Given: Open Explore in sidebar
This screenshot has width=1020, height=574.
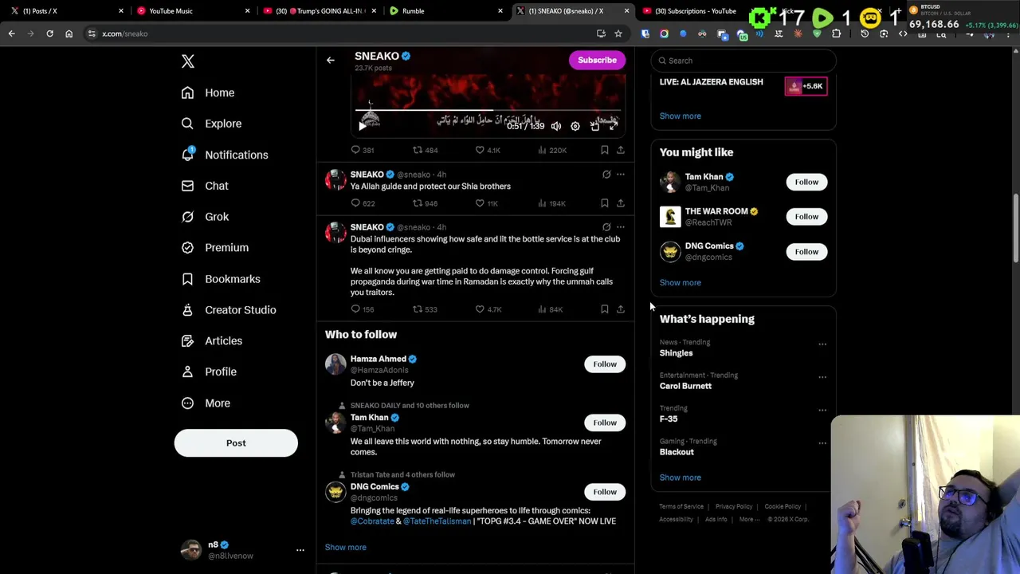Looking at the screenshot, I should [211, 124].
